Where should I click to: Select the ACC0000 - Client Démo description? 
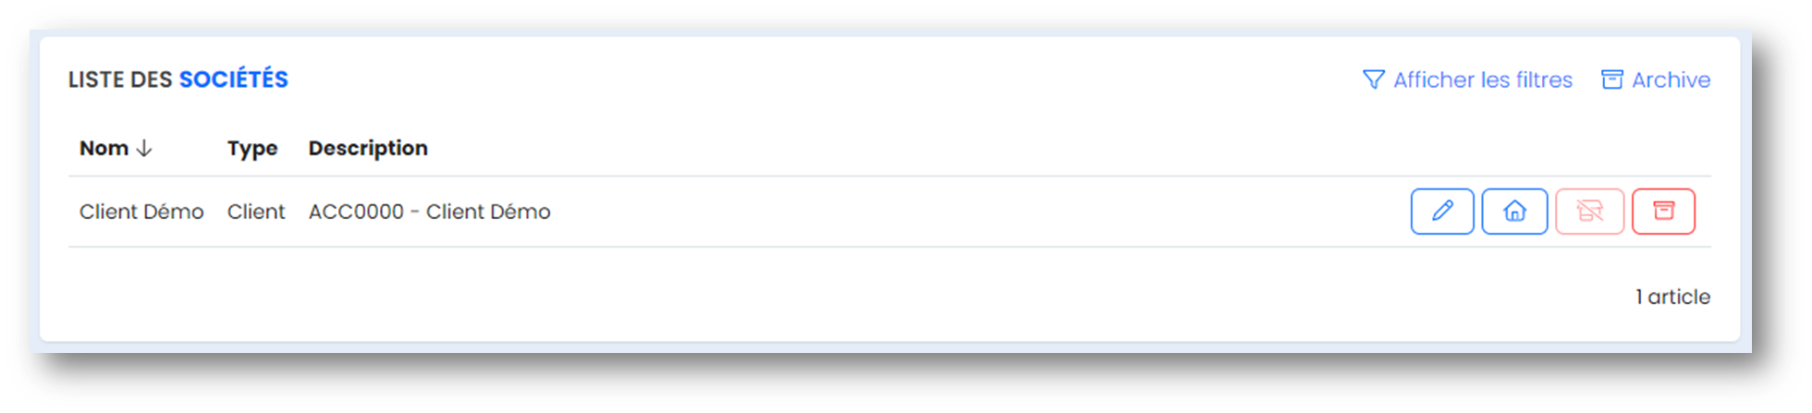pos(429,212)
